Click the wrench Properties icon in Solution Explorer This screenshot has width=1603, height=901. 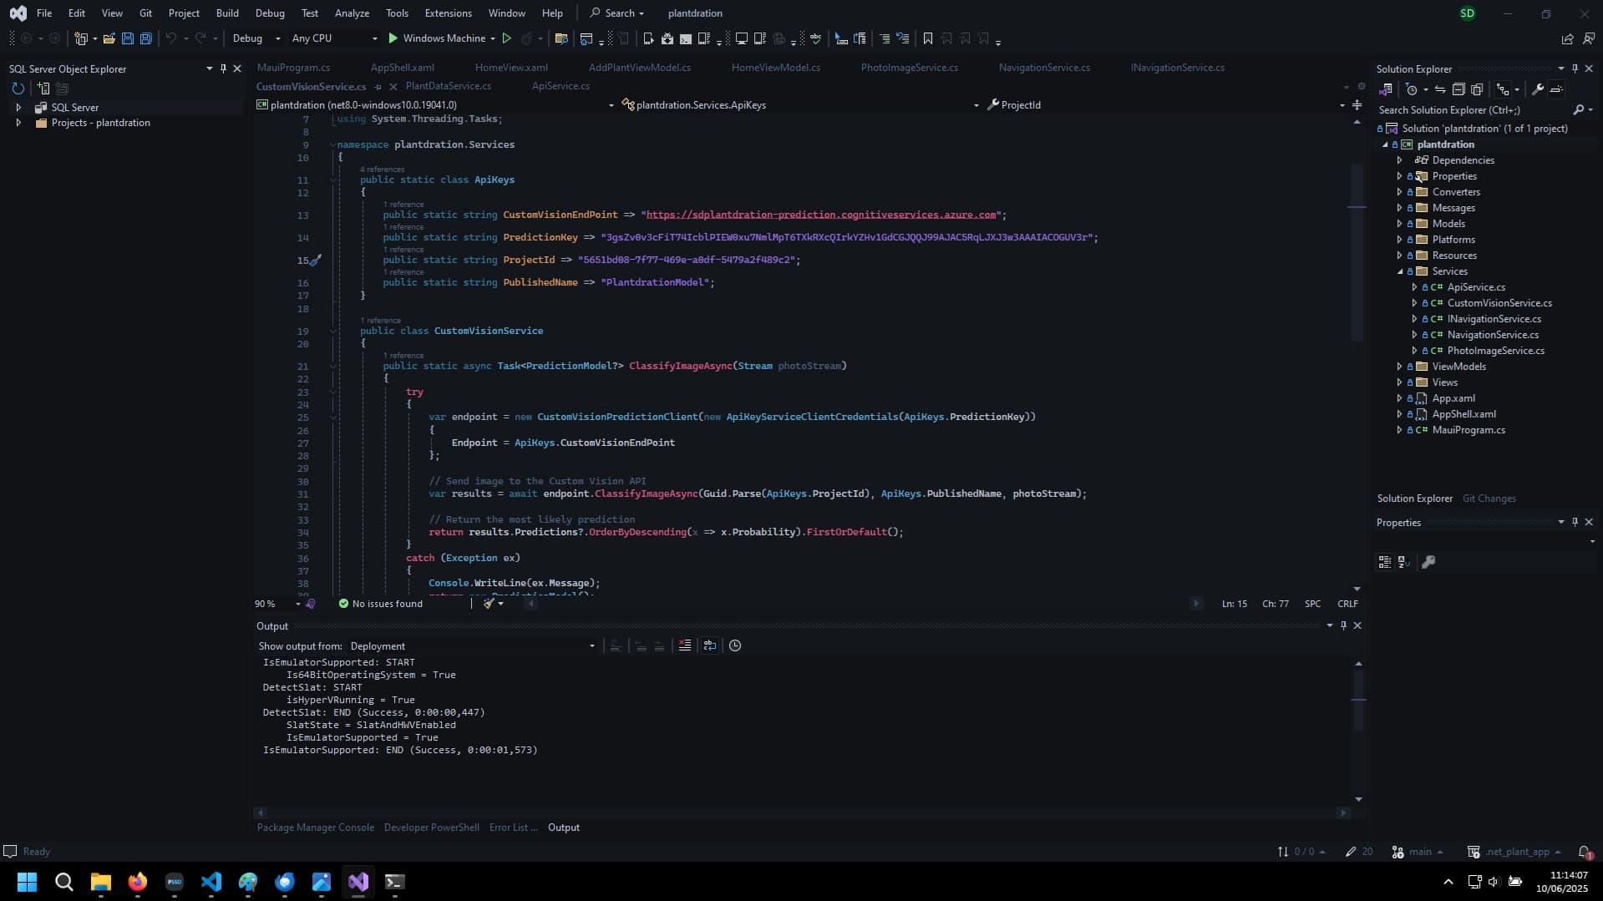click(1537, 89)
